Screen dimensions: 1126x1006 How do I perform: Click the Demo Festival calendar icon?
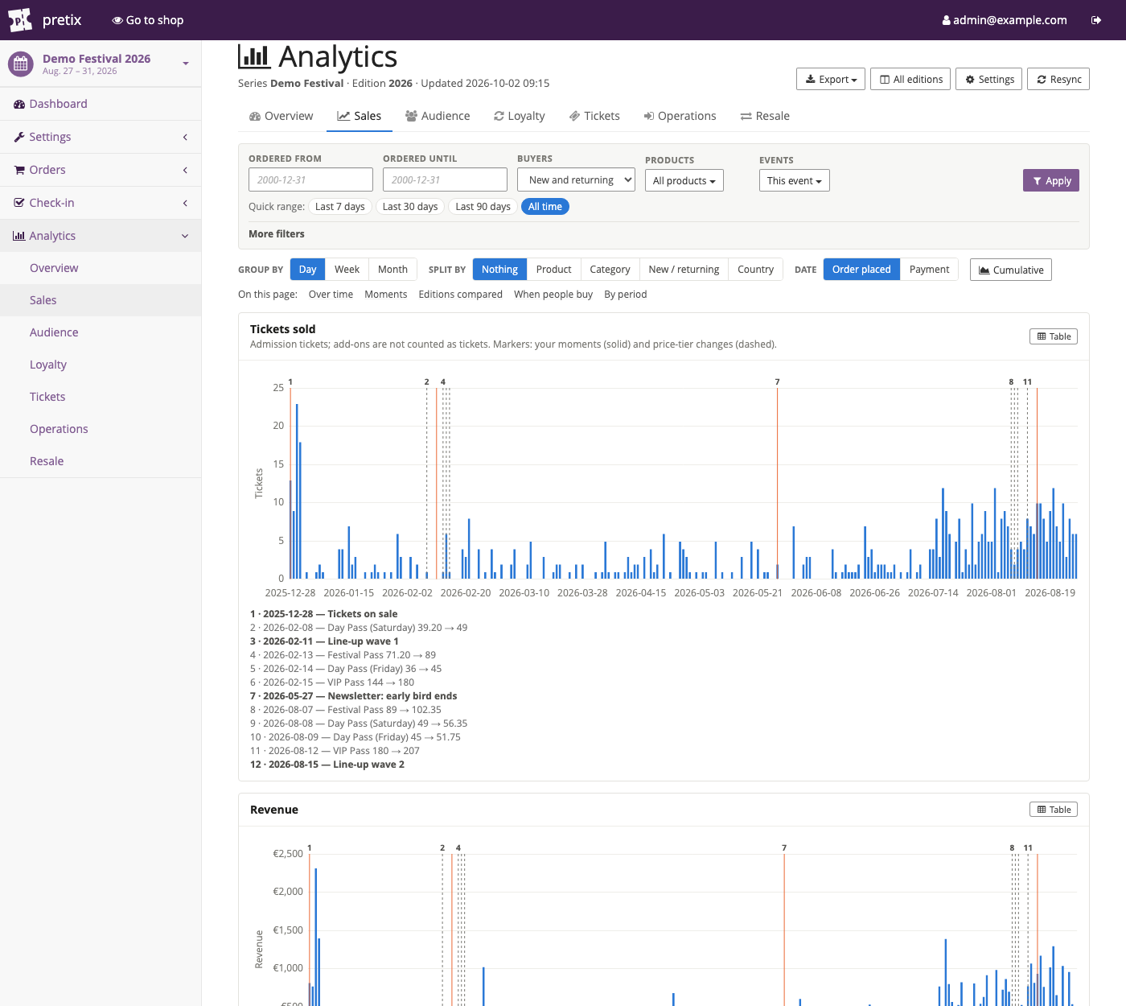pos(21,64)
